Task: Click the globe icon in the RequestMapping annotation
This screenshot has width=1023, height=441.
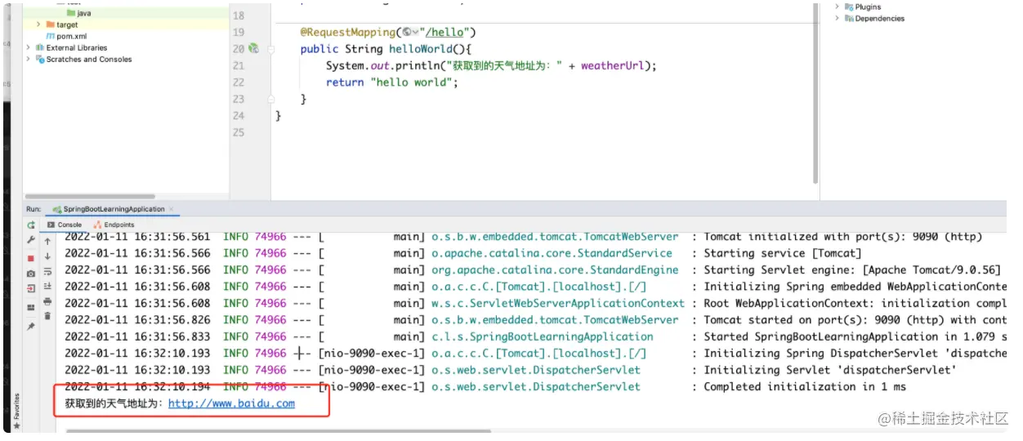Action: tap(406, 32)
